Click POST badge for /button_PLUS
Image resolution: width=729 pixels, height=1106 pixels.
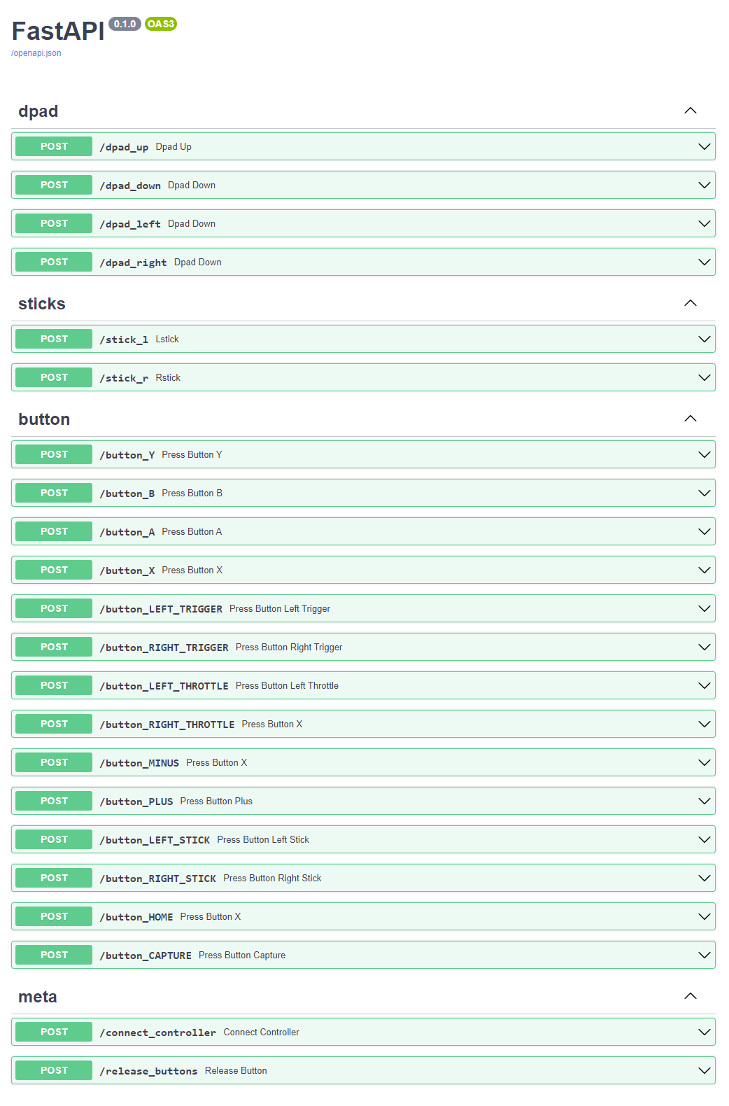[54, 801]
